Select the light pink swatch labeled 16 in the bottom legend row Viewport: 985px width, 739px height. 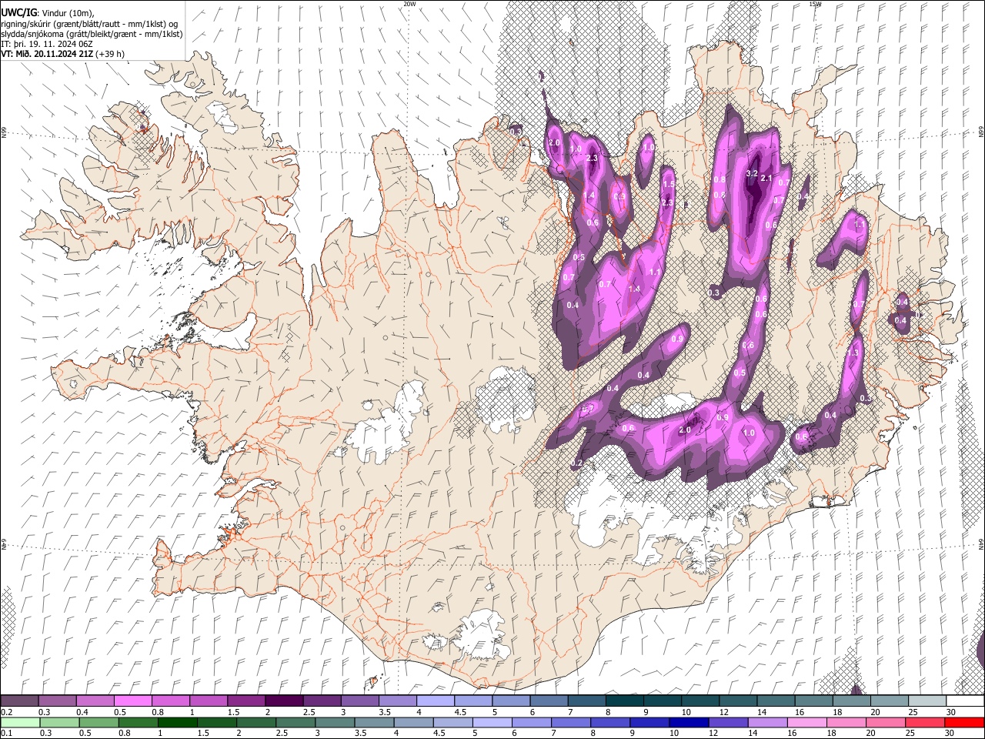click(806, 723)
